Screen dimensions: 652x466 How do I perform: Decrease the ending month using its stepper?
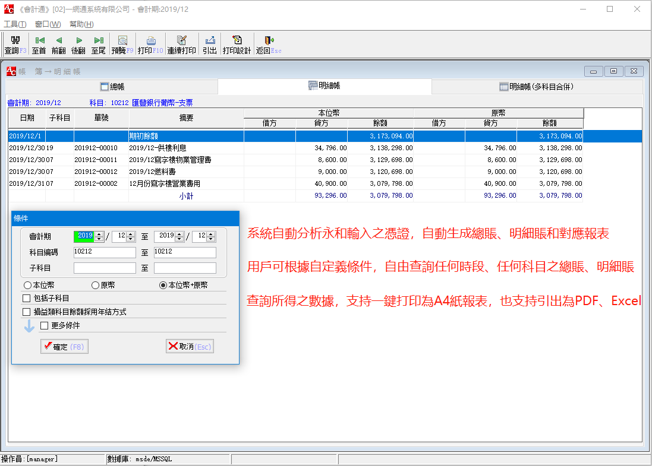[x=209, y=239]
